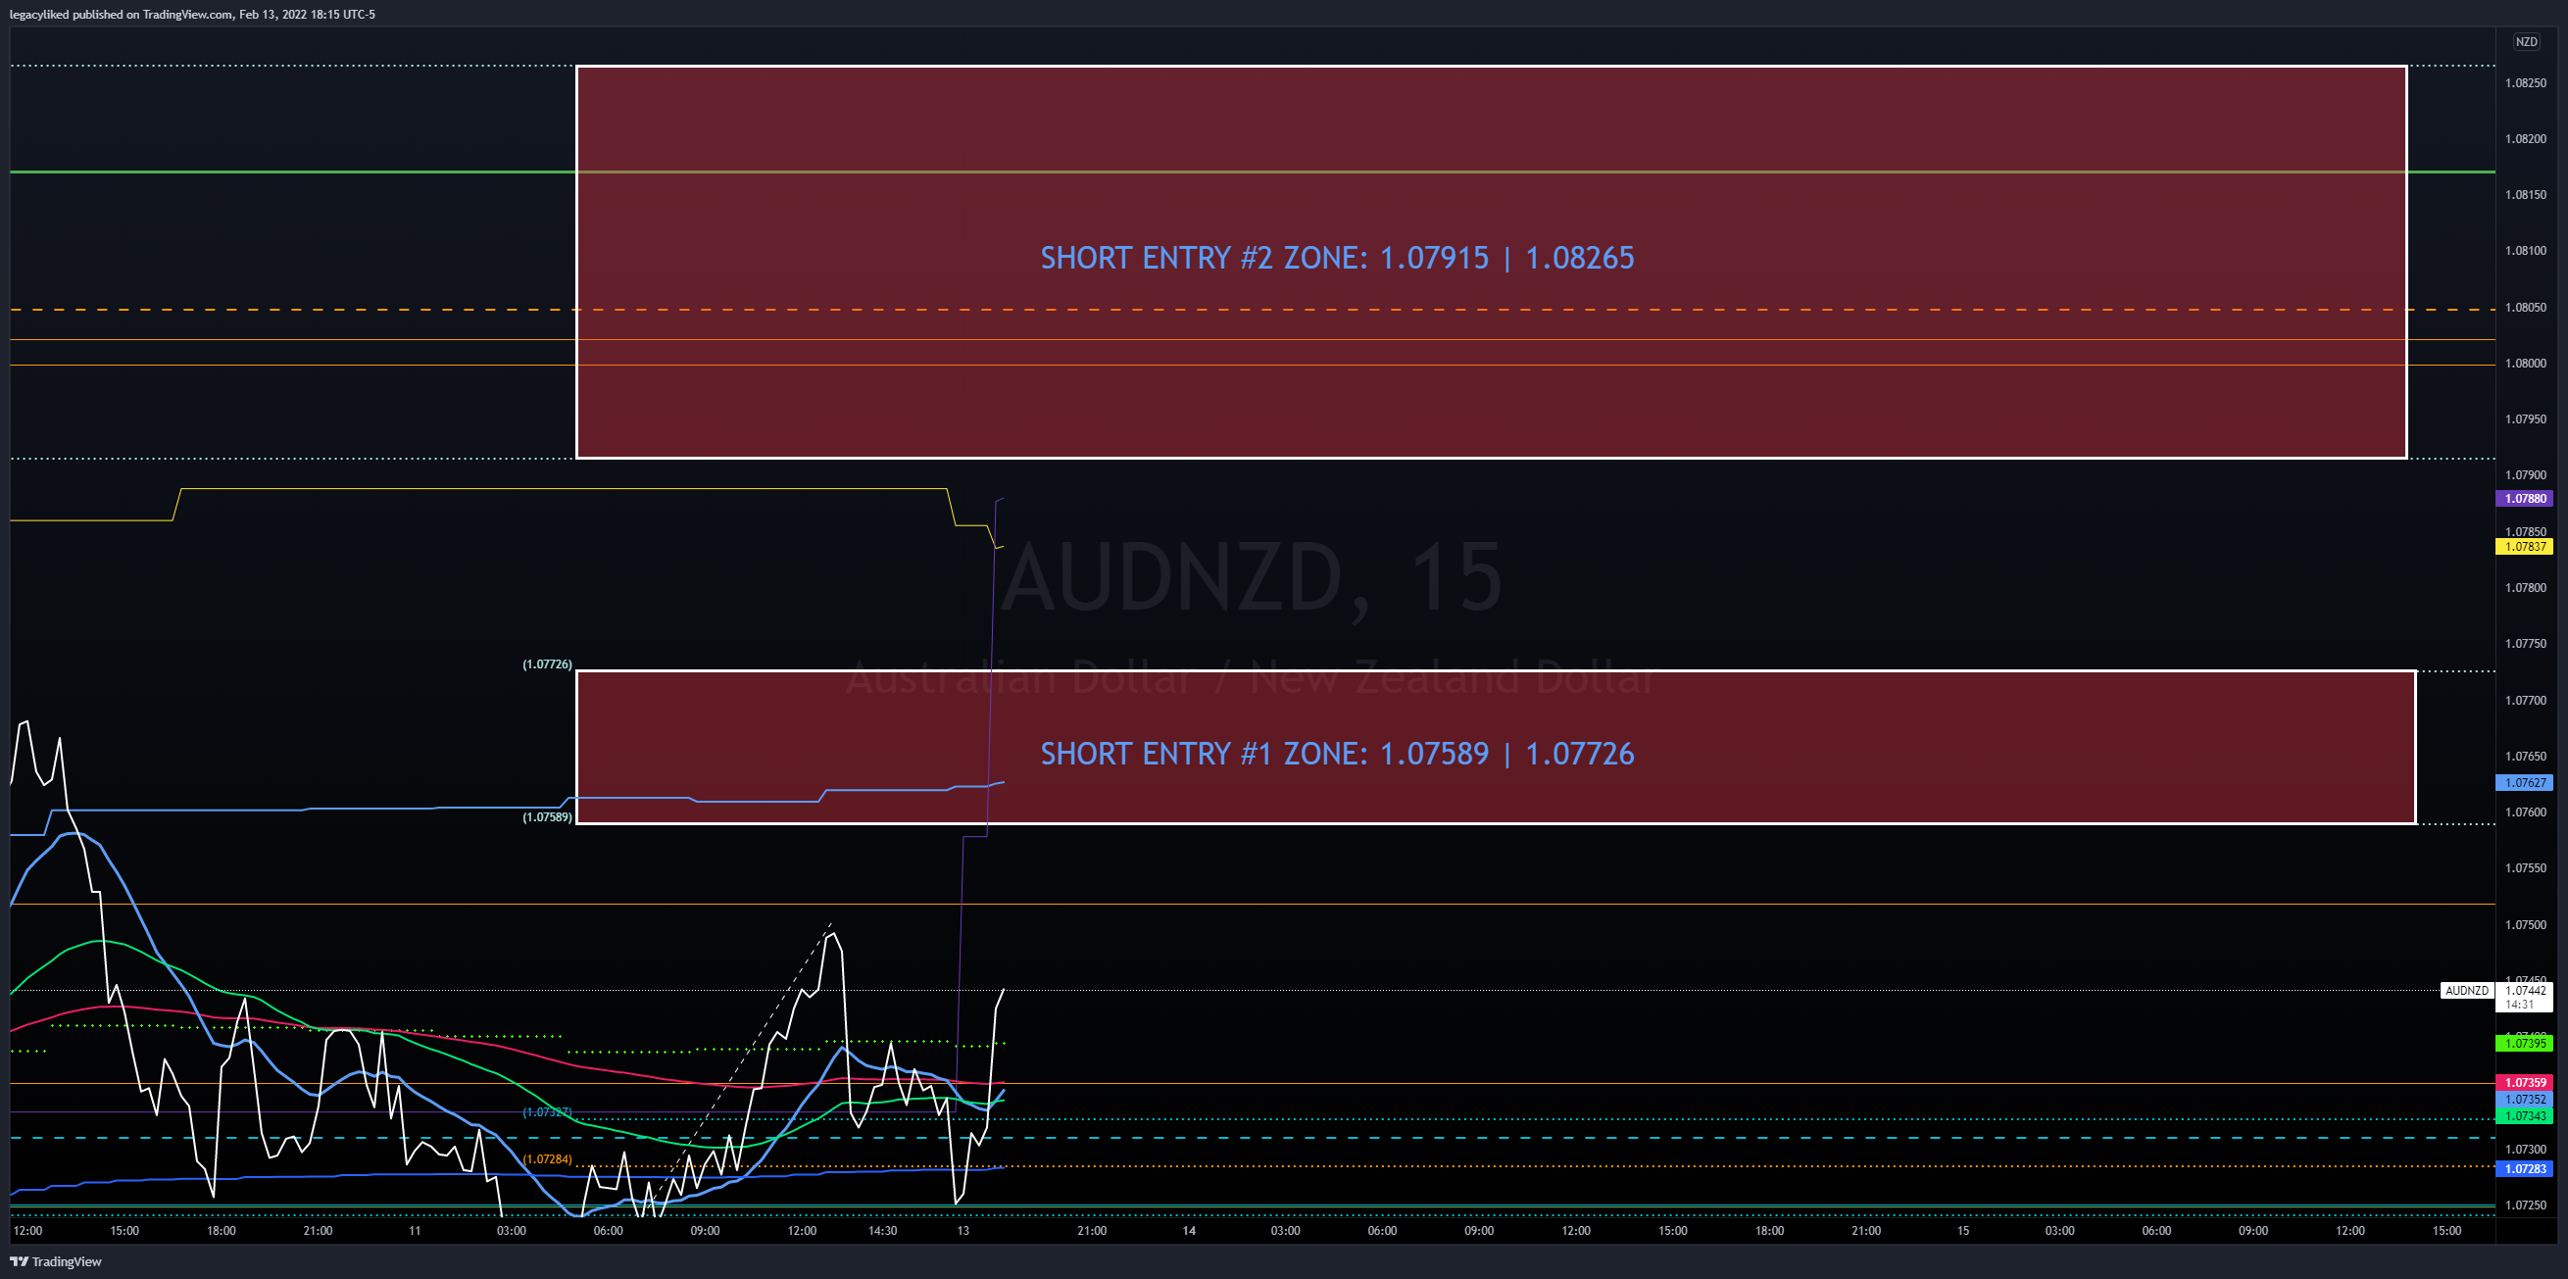The image size is (2568, 1279).
Task: Click the date label 15 on the time axis
Action: 1963,1231
